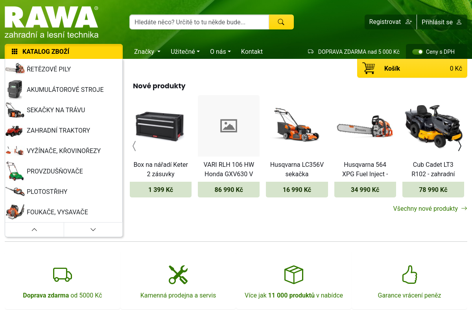The height and width of the screenshot is (314, 472).
Task: Click the trimmer icon next to VYŽÍNAČE, KŘOVINOŘEZY
Action: click(x=15, y=151)
